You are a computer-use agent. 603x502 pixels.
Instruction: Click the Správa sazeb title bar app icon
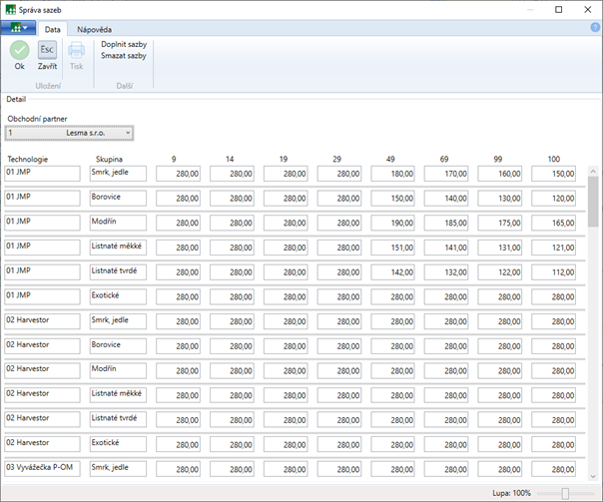12,9
